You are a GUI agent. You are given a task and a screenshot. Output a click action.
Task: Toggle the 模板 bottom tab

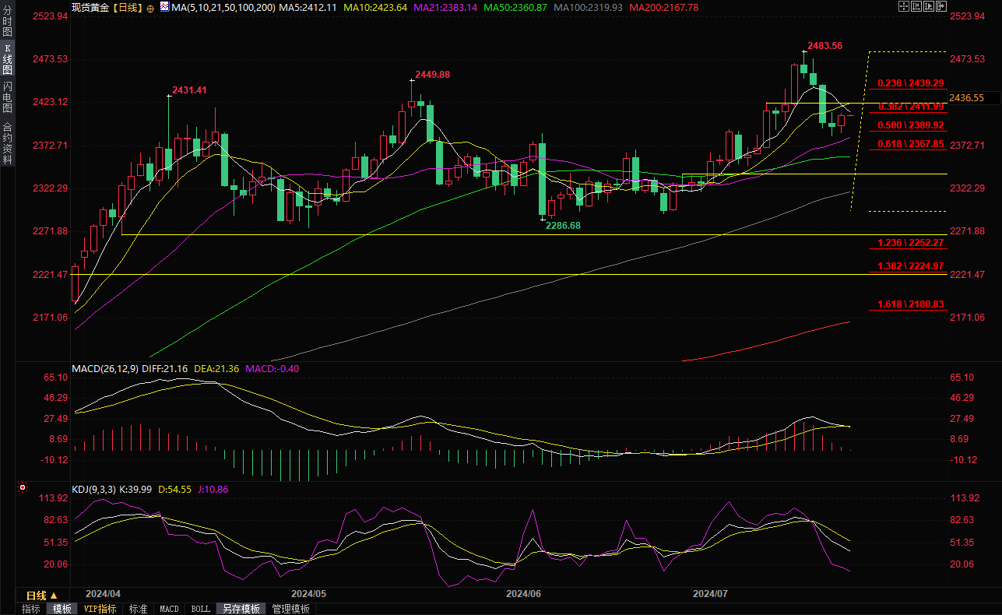pos(62,609)
